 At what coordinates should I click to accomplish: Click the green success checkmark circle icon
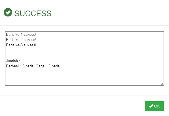(x=8, y=12)
